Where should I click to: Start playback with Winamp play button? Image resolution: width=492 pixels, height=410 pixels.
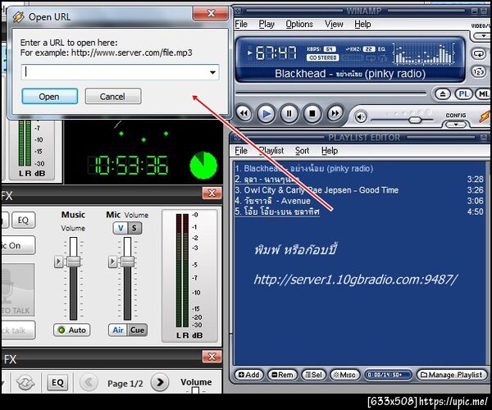pos(266,113)
